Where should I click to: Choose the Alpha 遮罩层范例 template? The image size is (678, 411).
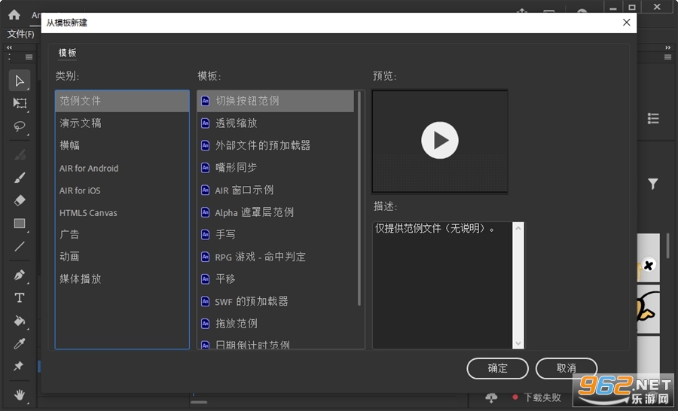click(276, 212)
